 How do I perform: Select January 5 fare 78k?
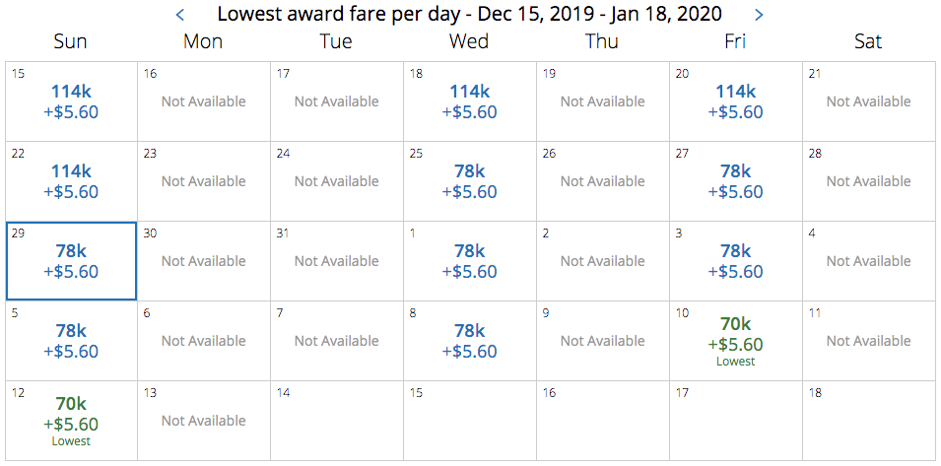(71, 341)
